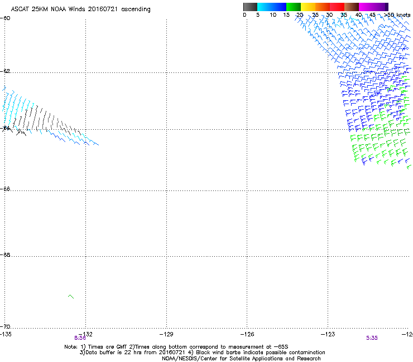Click the '-126' longitude axis label
This screenshot has width=413, height=362.
(247, 334)
